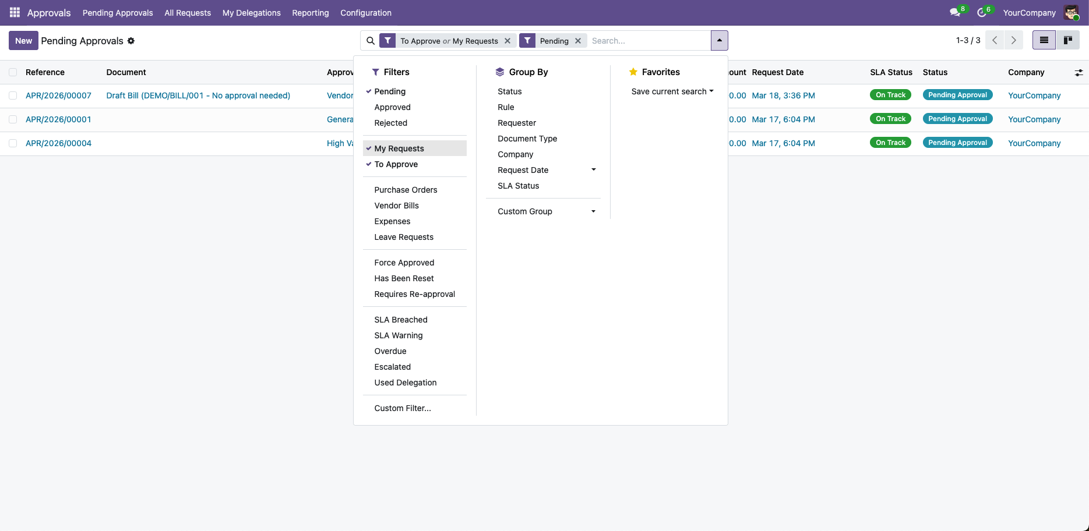Switch to list view
Viewport: 1089px width, 531px height.
click(1044, 40)
